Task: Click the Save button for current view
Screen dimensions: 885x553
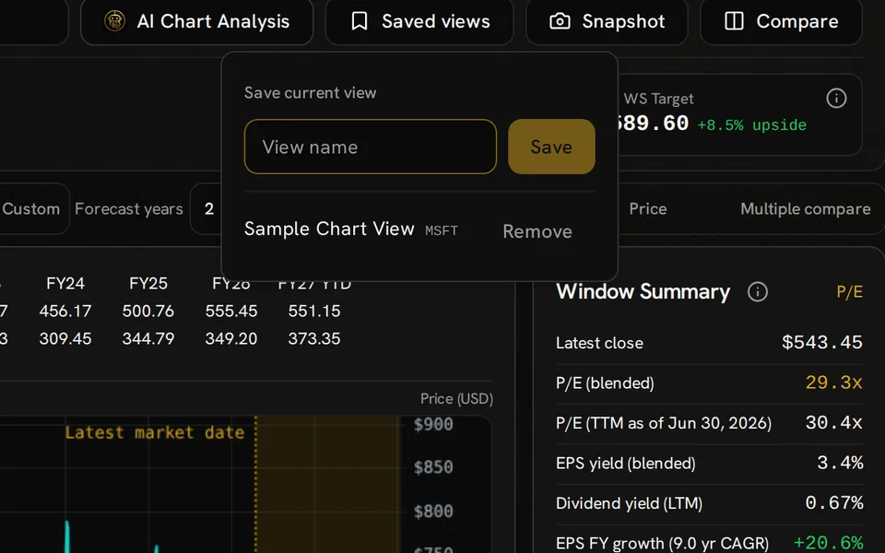Action: (x=551, y=147)
